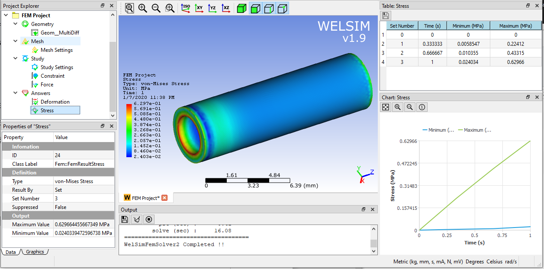Set view to XZ plane

point(225,8)
